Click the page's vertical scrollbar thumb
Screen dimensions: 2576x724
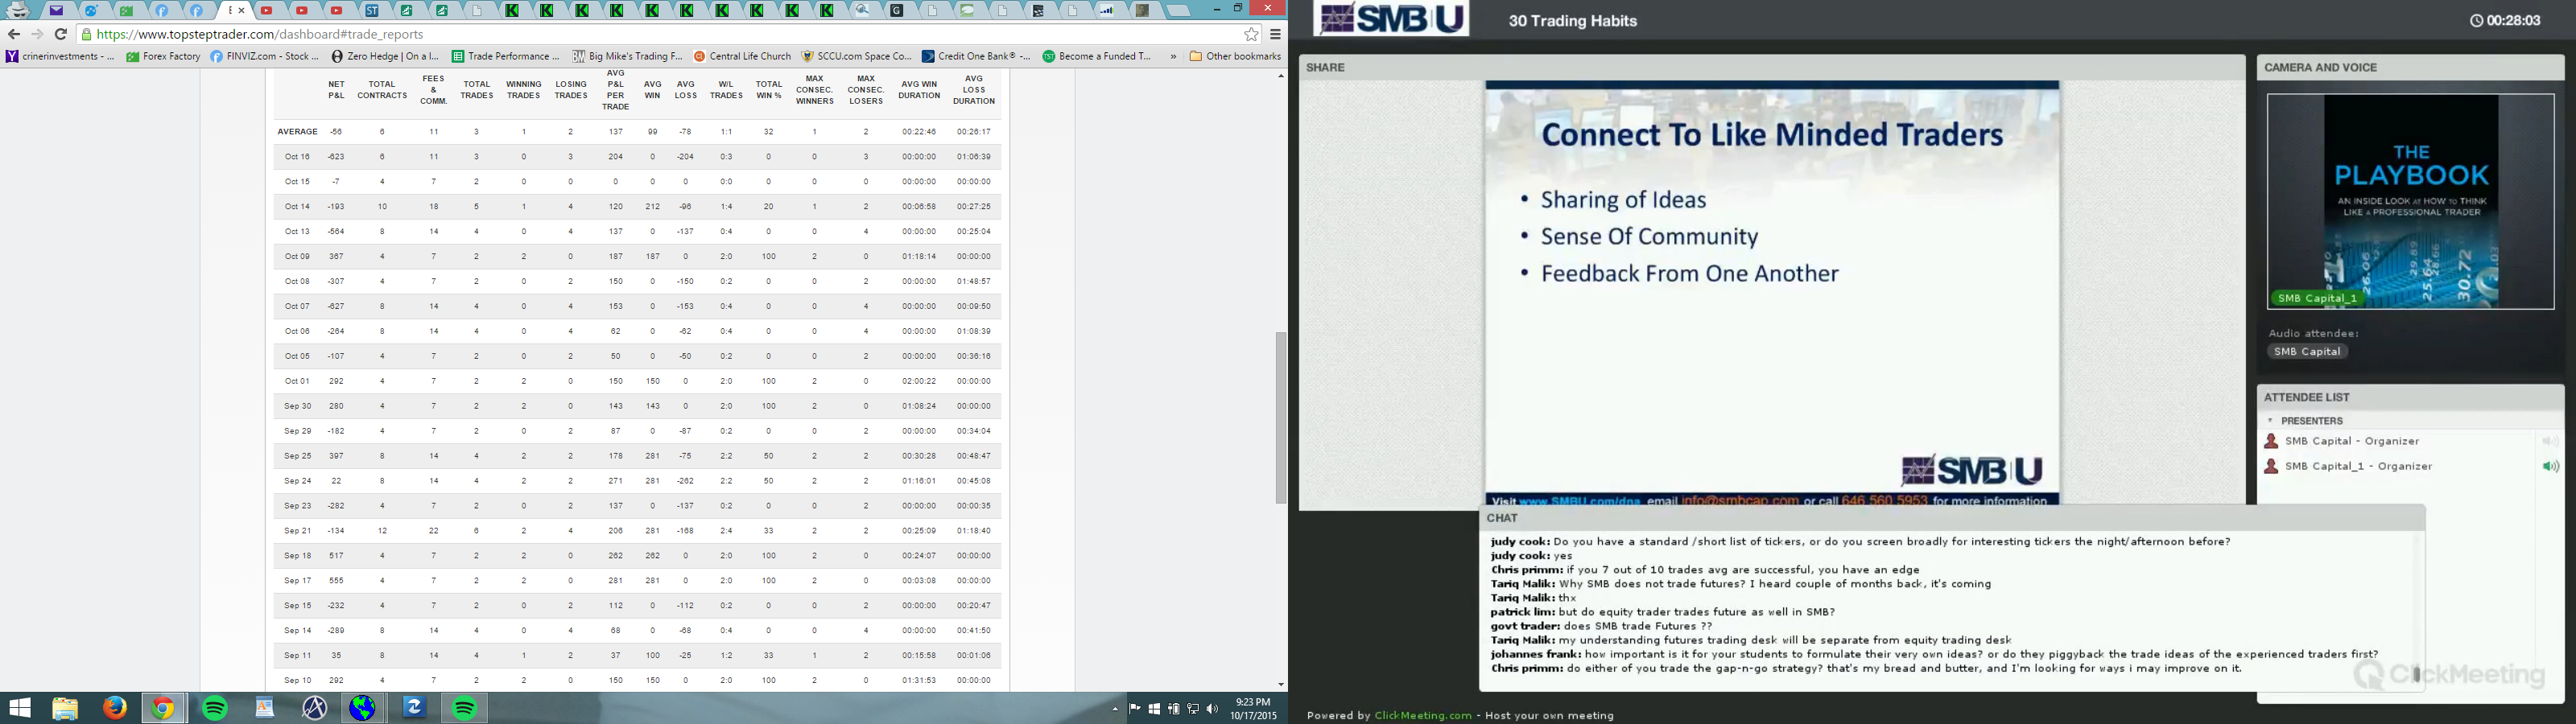point(1281,418)
